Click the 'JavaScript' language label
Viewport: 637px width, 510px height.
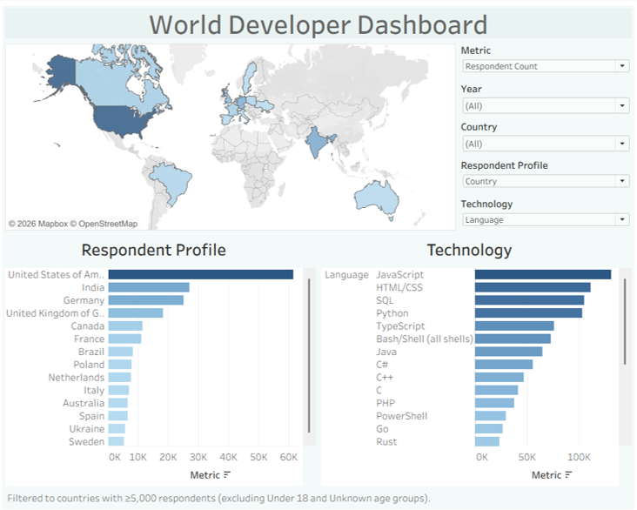tap(399, 275)
